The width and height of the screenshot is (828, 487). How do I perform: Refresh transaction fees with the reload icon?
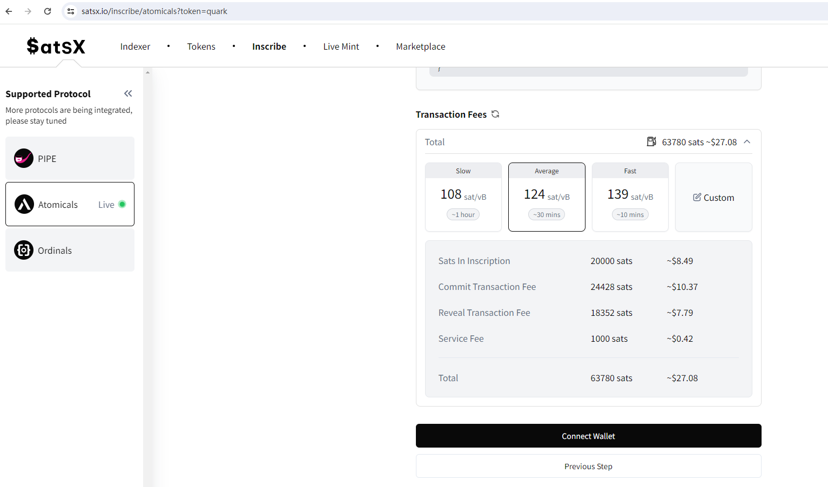pos(495,114)
